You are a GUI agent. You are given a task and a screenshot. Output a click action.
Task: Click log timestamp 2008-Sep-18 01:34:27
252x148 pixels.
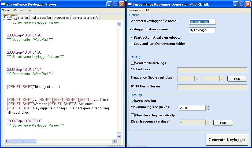pyautogui.click(x=24, y=69)
